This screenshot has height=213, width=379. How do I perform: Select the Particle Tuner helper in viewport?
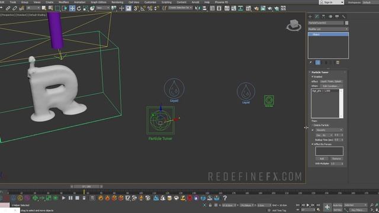tap(160, 120)
